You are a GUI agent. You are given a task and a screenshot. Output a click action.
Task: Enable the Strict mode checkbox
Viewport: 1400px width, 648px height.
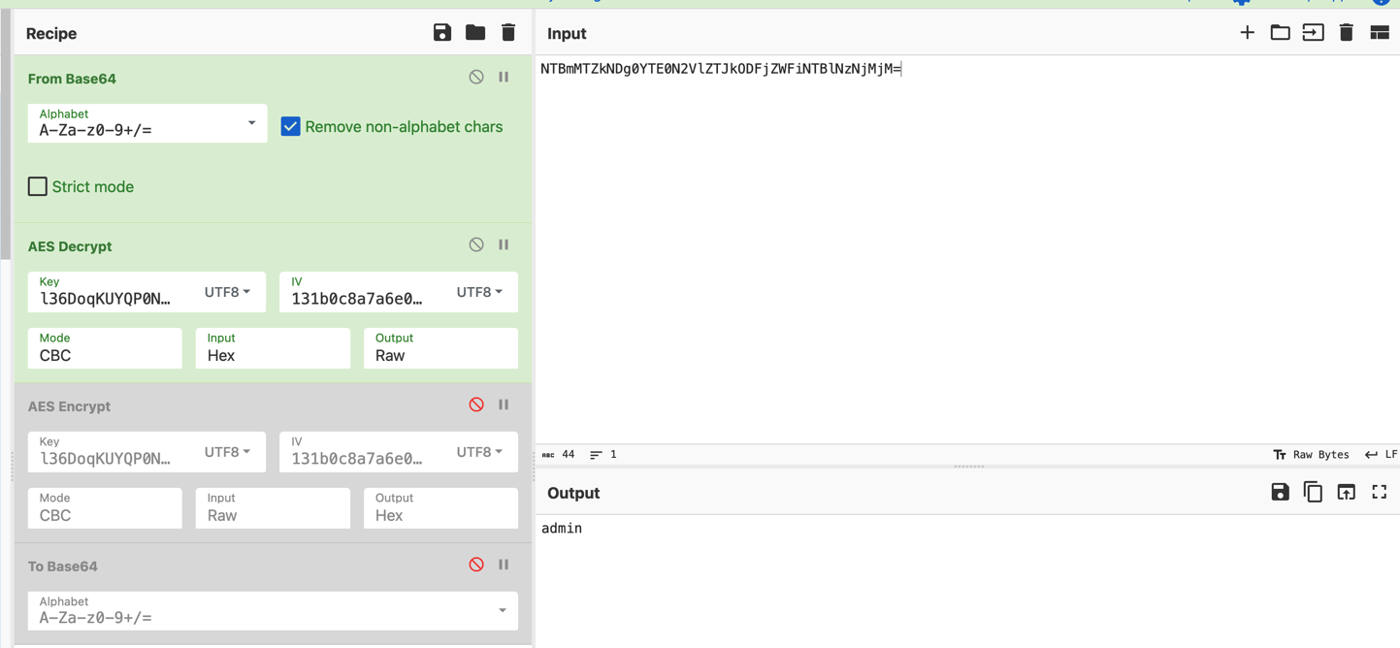38,186
